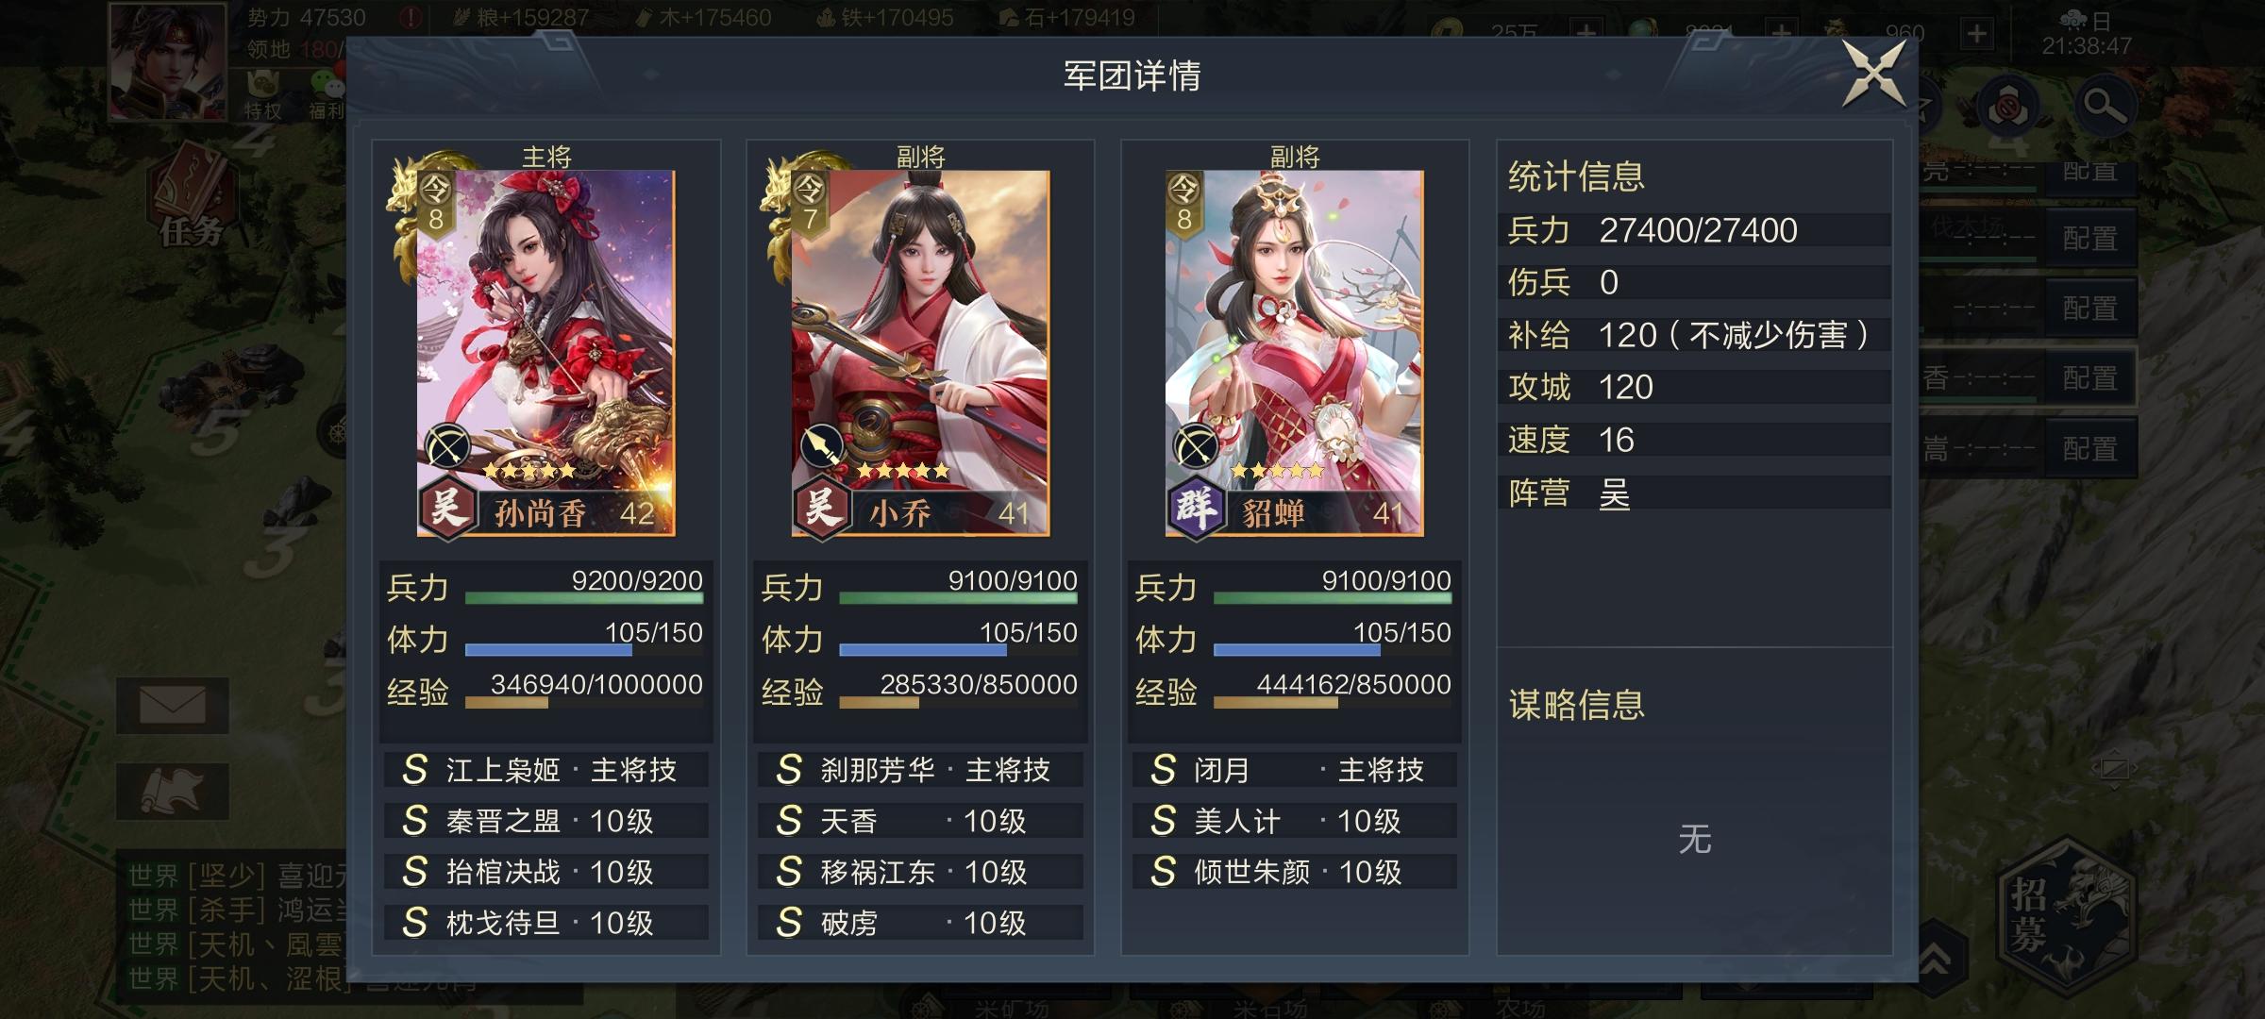The image size is (2265, 1019).
Task: Click the magnifier search icon
Action: pyautogui.click(x=2104, y=107)
